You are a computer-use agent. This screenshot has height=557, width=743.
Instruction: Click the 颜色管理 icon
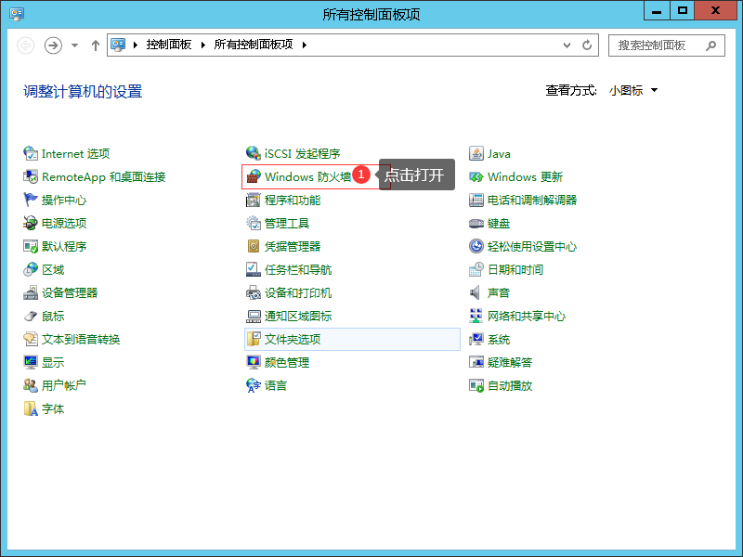[254, 363]
